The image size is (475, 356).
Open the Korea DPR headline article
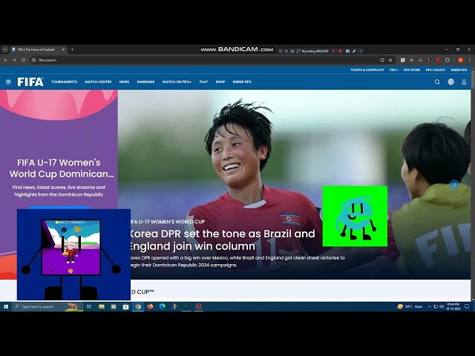pyautogui.click(x=223, y=240)
